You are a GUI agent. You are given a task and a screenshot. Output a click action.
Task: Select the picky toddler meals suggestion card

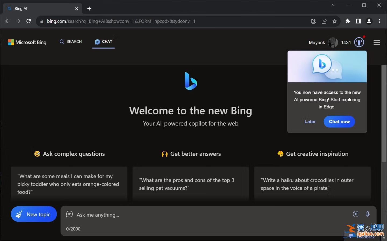[69, 184]
